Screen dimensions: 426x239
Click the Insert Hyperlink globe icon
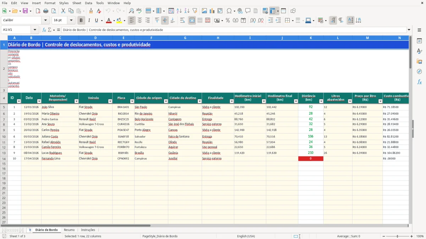(x=240, y=11)
